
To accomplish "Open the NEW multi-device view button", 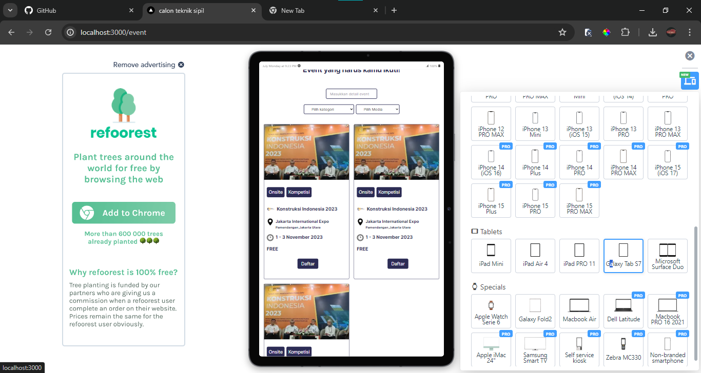I will coord(690,80).
